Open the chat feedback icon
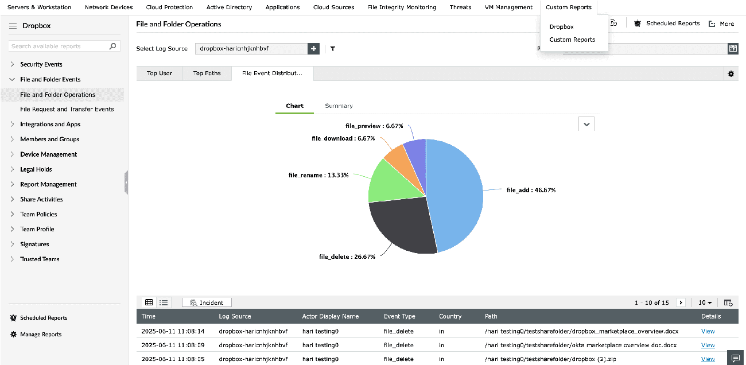The height and width of the screenshot is (365, 746). [736, 358]
